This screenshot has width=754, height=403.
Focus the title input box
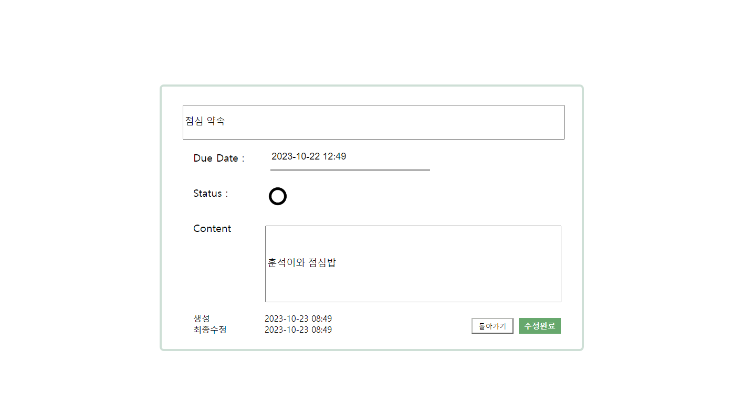[374, 122]
